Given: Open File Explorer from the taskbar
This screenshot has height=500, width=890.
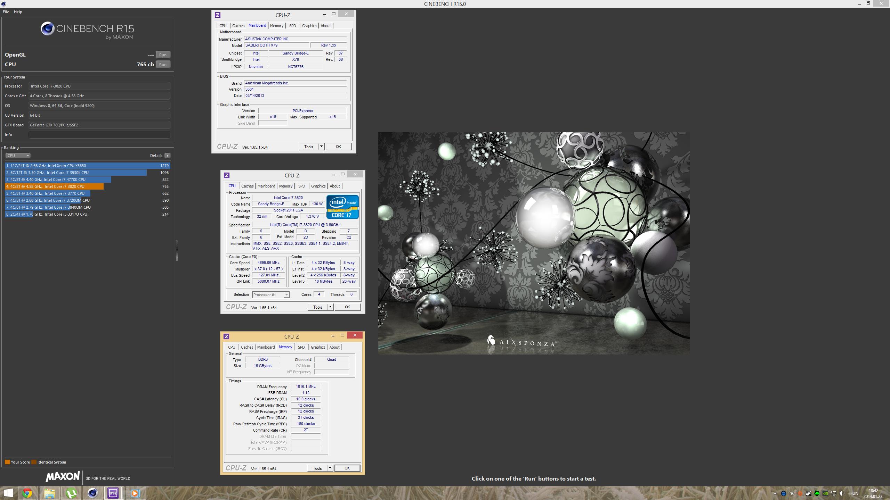Looking at the screenshot, I should pos(49,493).
